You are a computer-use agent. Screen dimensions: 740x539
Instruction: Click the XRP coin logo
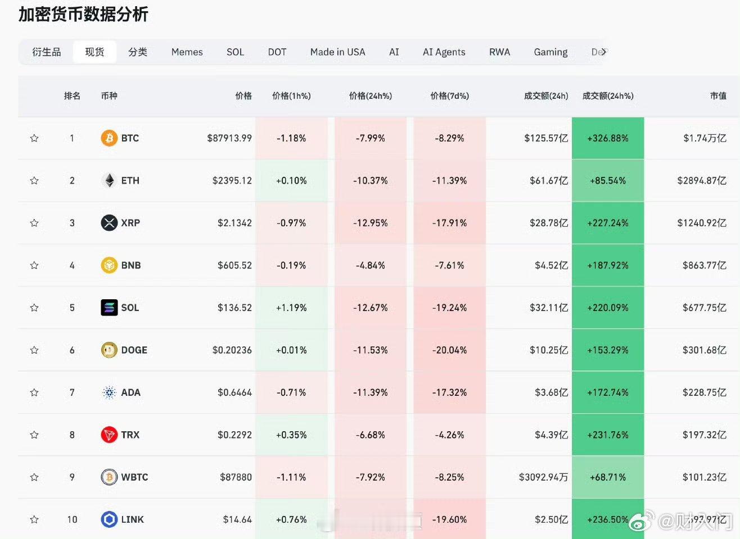coord(109,223)
